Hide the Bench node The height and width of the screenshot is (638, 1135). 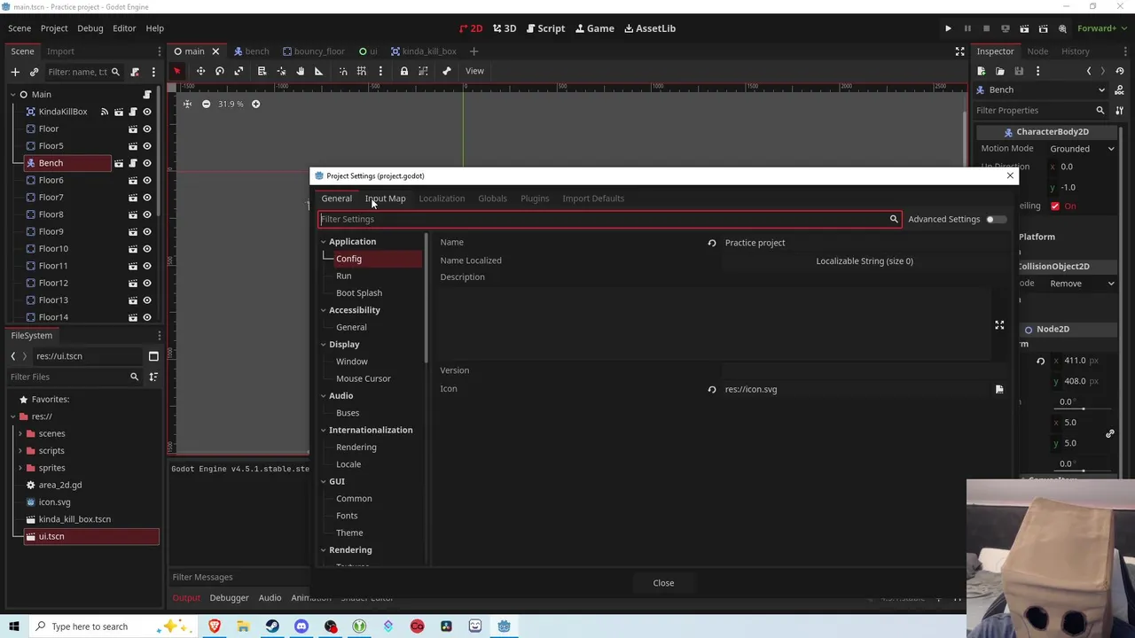(x=147, y=163)
